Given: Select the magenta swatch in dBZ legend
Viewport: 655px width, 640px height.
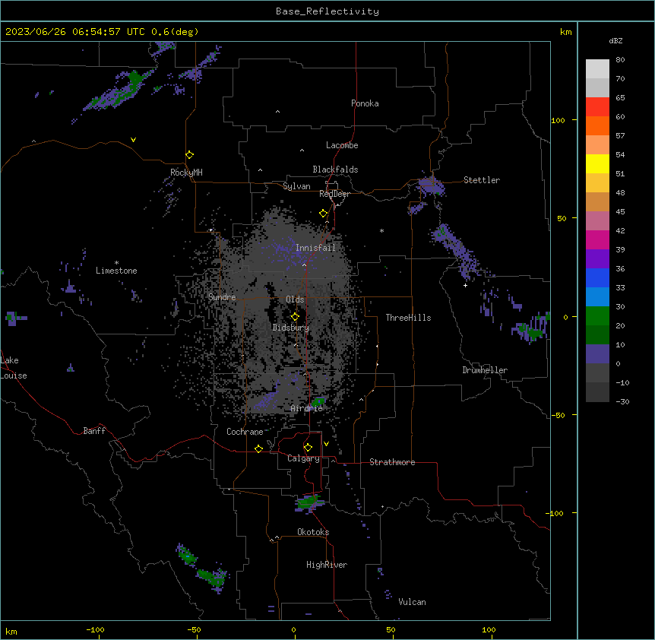Looking at the screenshot, I should pos(597,239).
